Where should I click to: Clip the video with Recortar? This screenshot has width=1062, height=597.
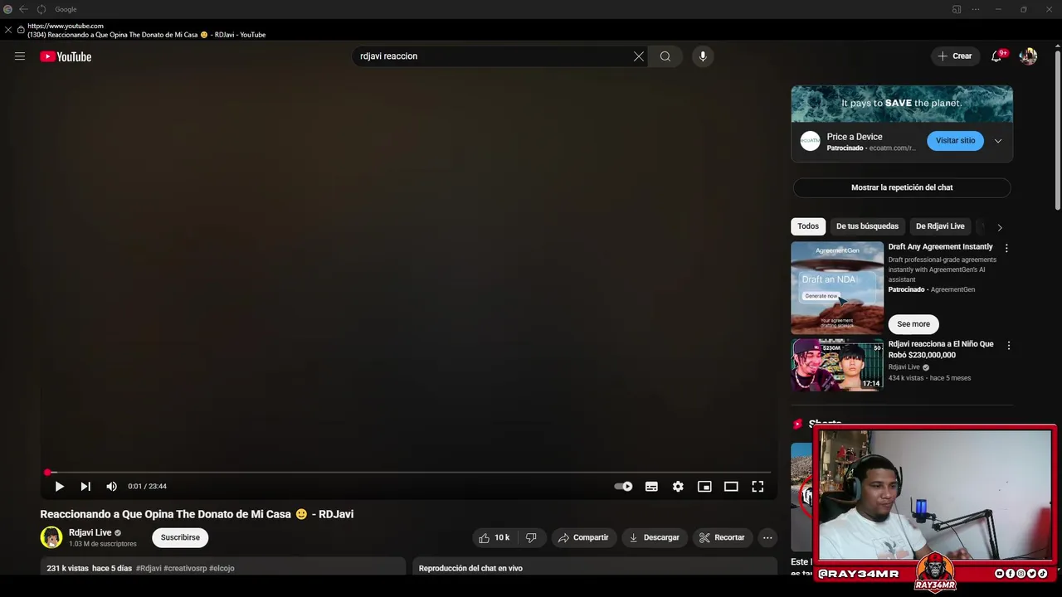(723, 537)
